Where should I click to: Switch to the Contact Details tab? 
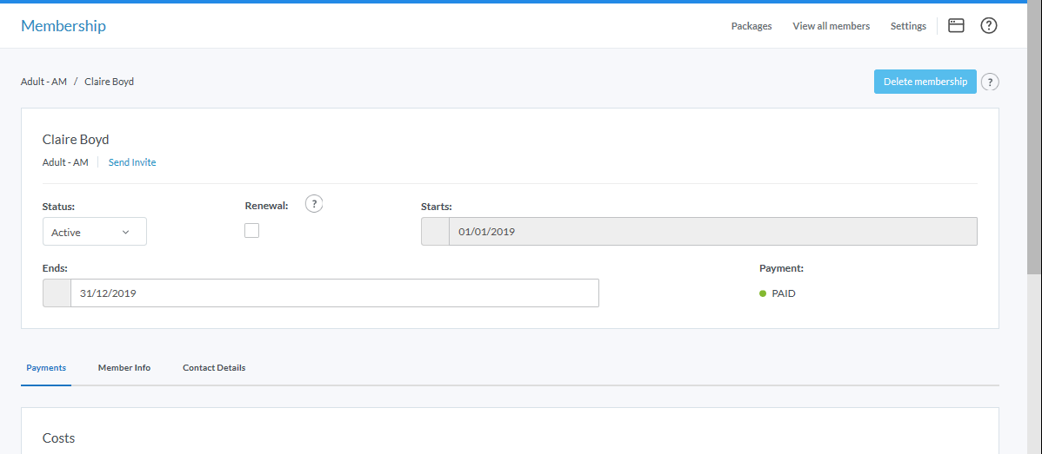coord(214,368)
